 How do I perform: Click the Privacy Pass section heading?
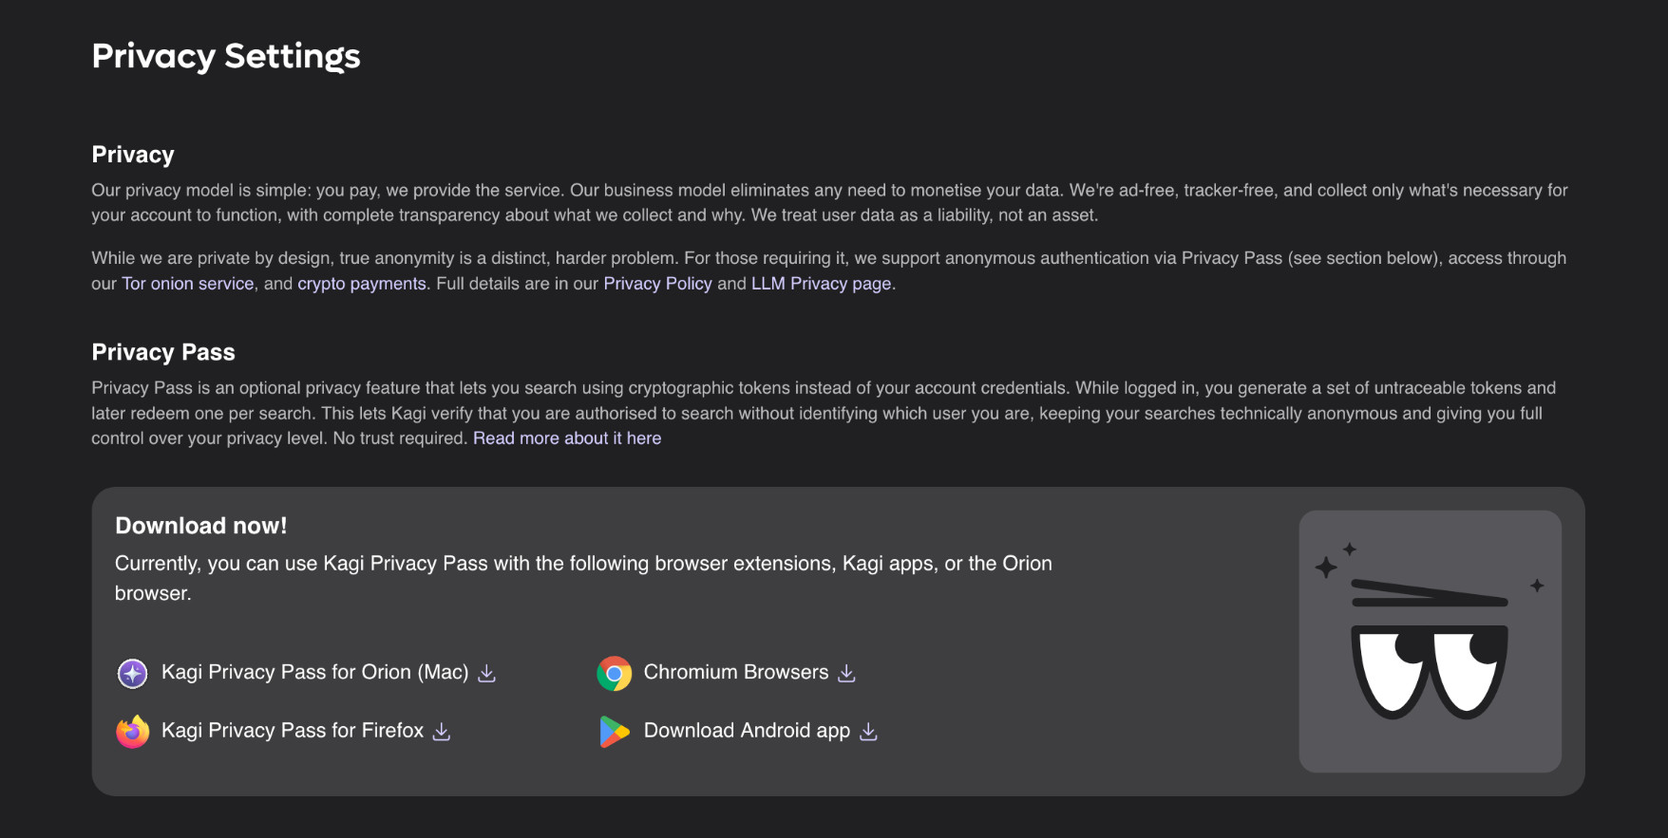[163, 352]
